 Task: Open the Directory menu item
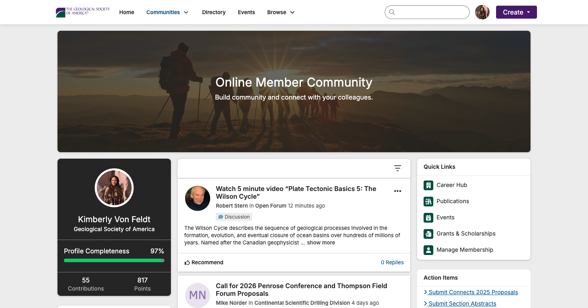214,12
